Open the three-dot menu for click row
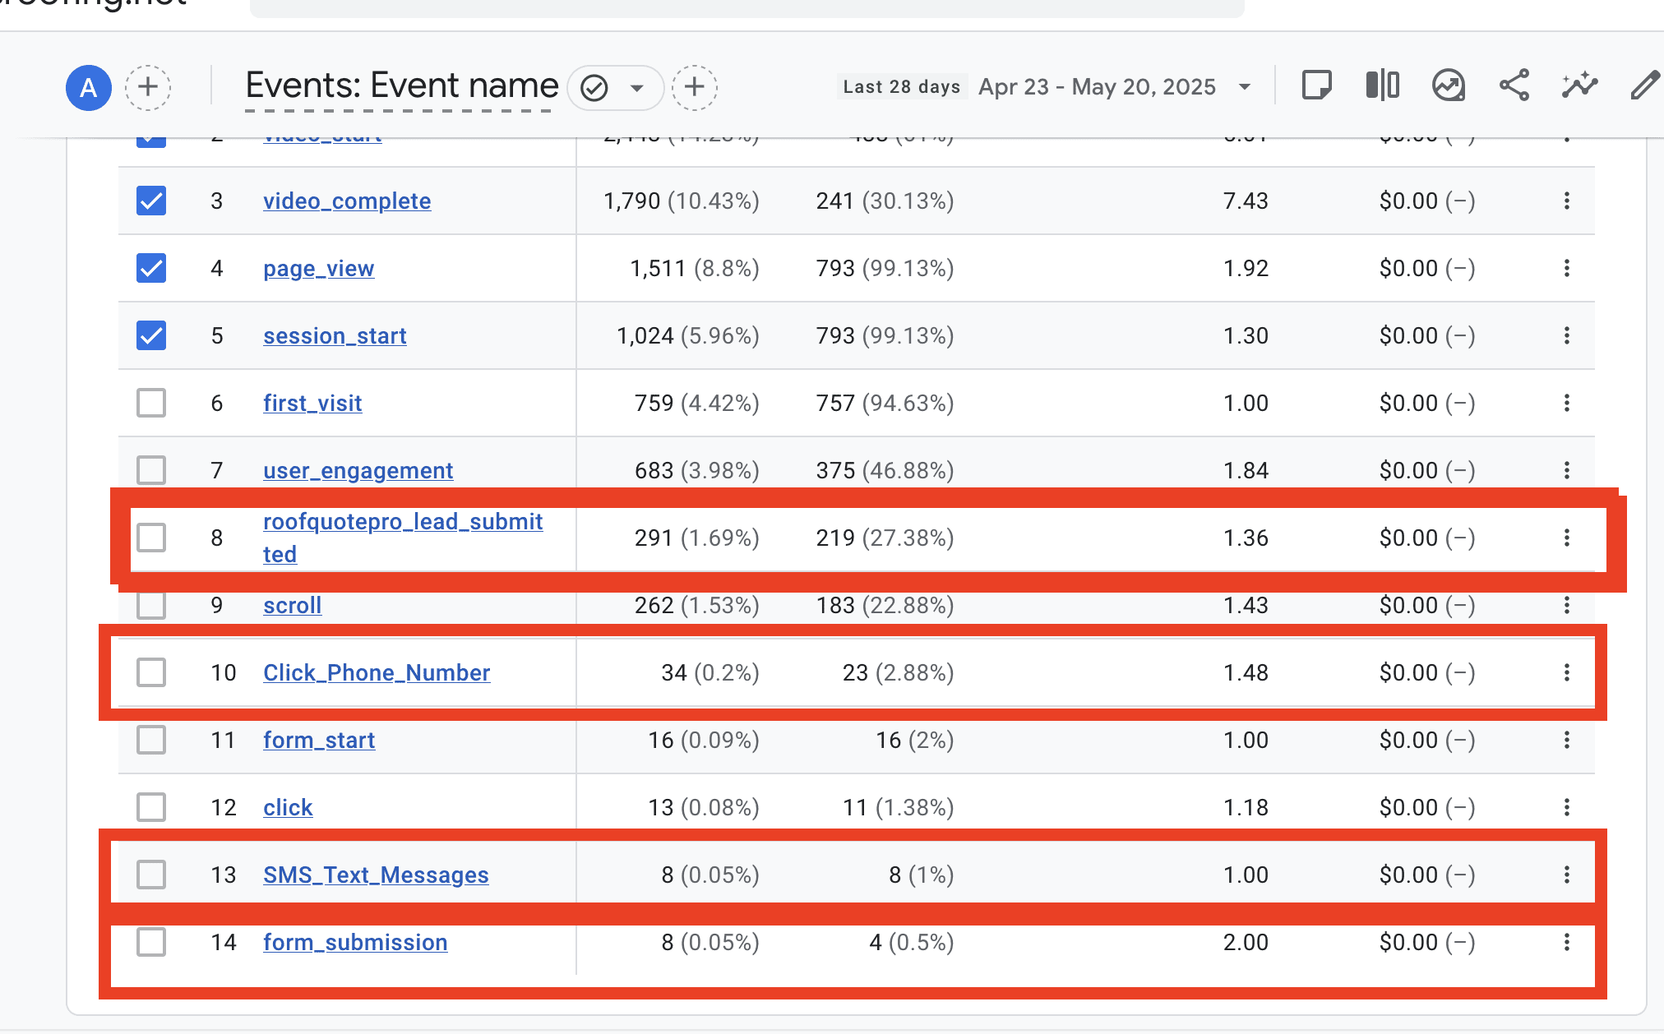The height and width of the screenshot is (1034, 1664). coord(1567,807)
